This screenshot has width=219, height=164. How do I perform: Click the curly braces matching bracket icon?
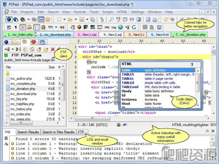point(132,19)
